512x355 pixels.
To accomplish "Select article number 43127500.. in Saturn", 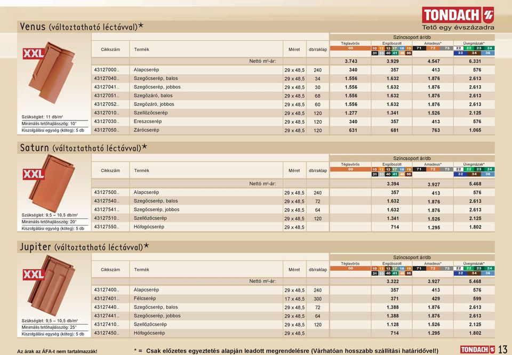I will pos(107,192).
